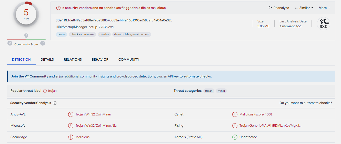Select the miner threat category tag
Screen dimensions: 341x144
click(x=221, y=91)
